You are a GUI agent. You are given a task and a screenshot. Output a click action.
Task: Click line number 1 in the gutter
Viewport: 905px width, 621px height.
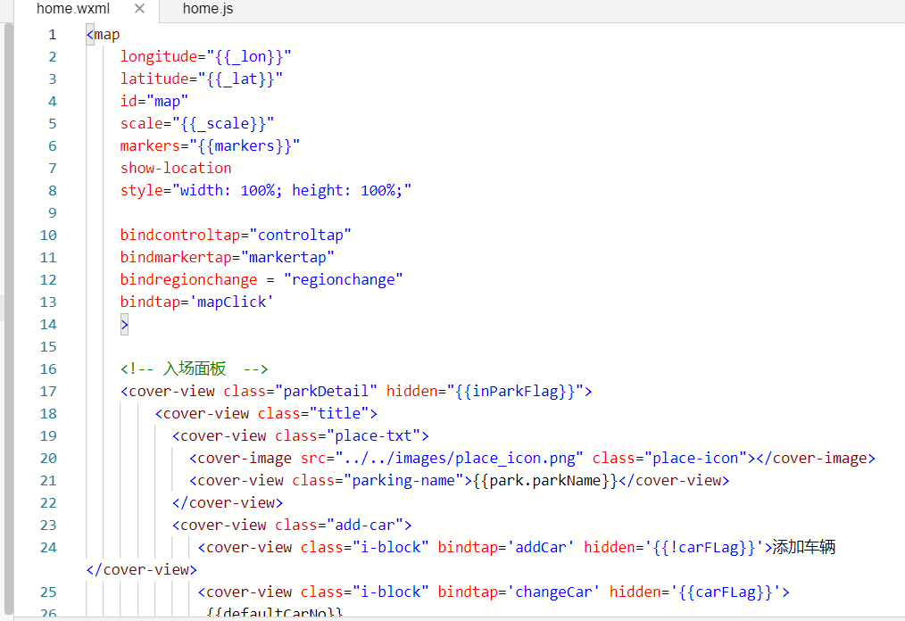[x=52, y=35]
